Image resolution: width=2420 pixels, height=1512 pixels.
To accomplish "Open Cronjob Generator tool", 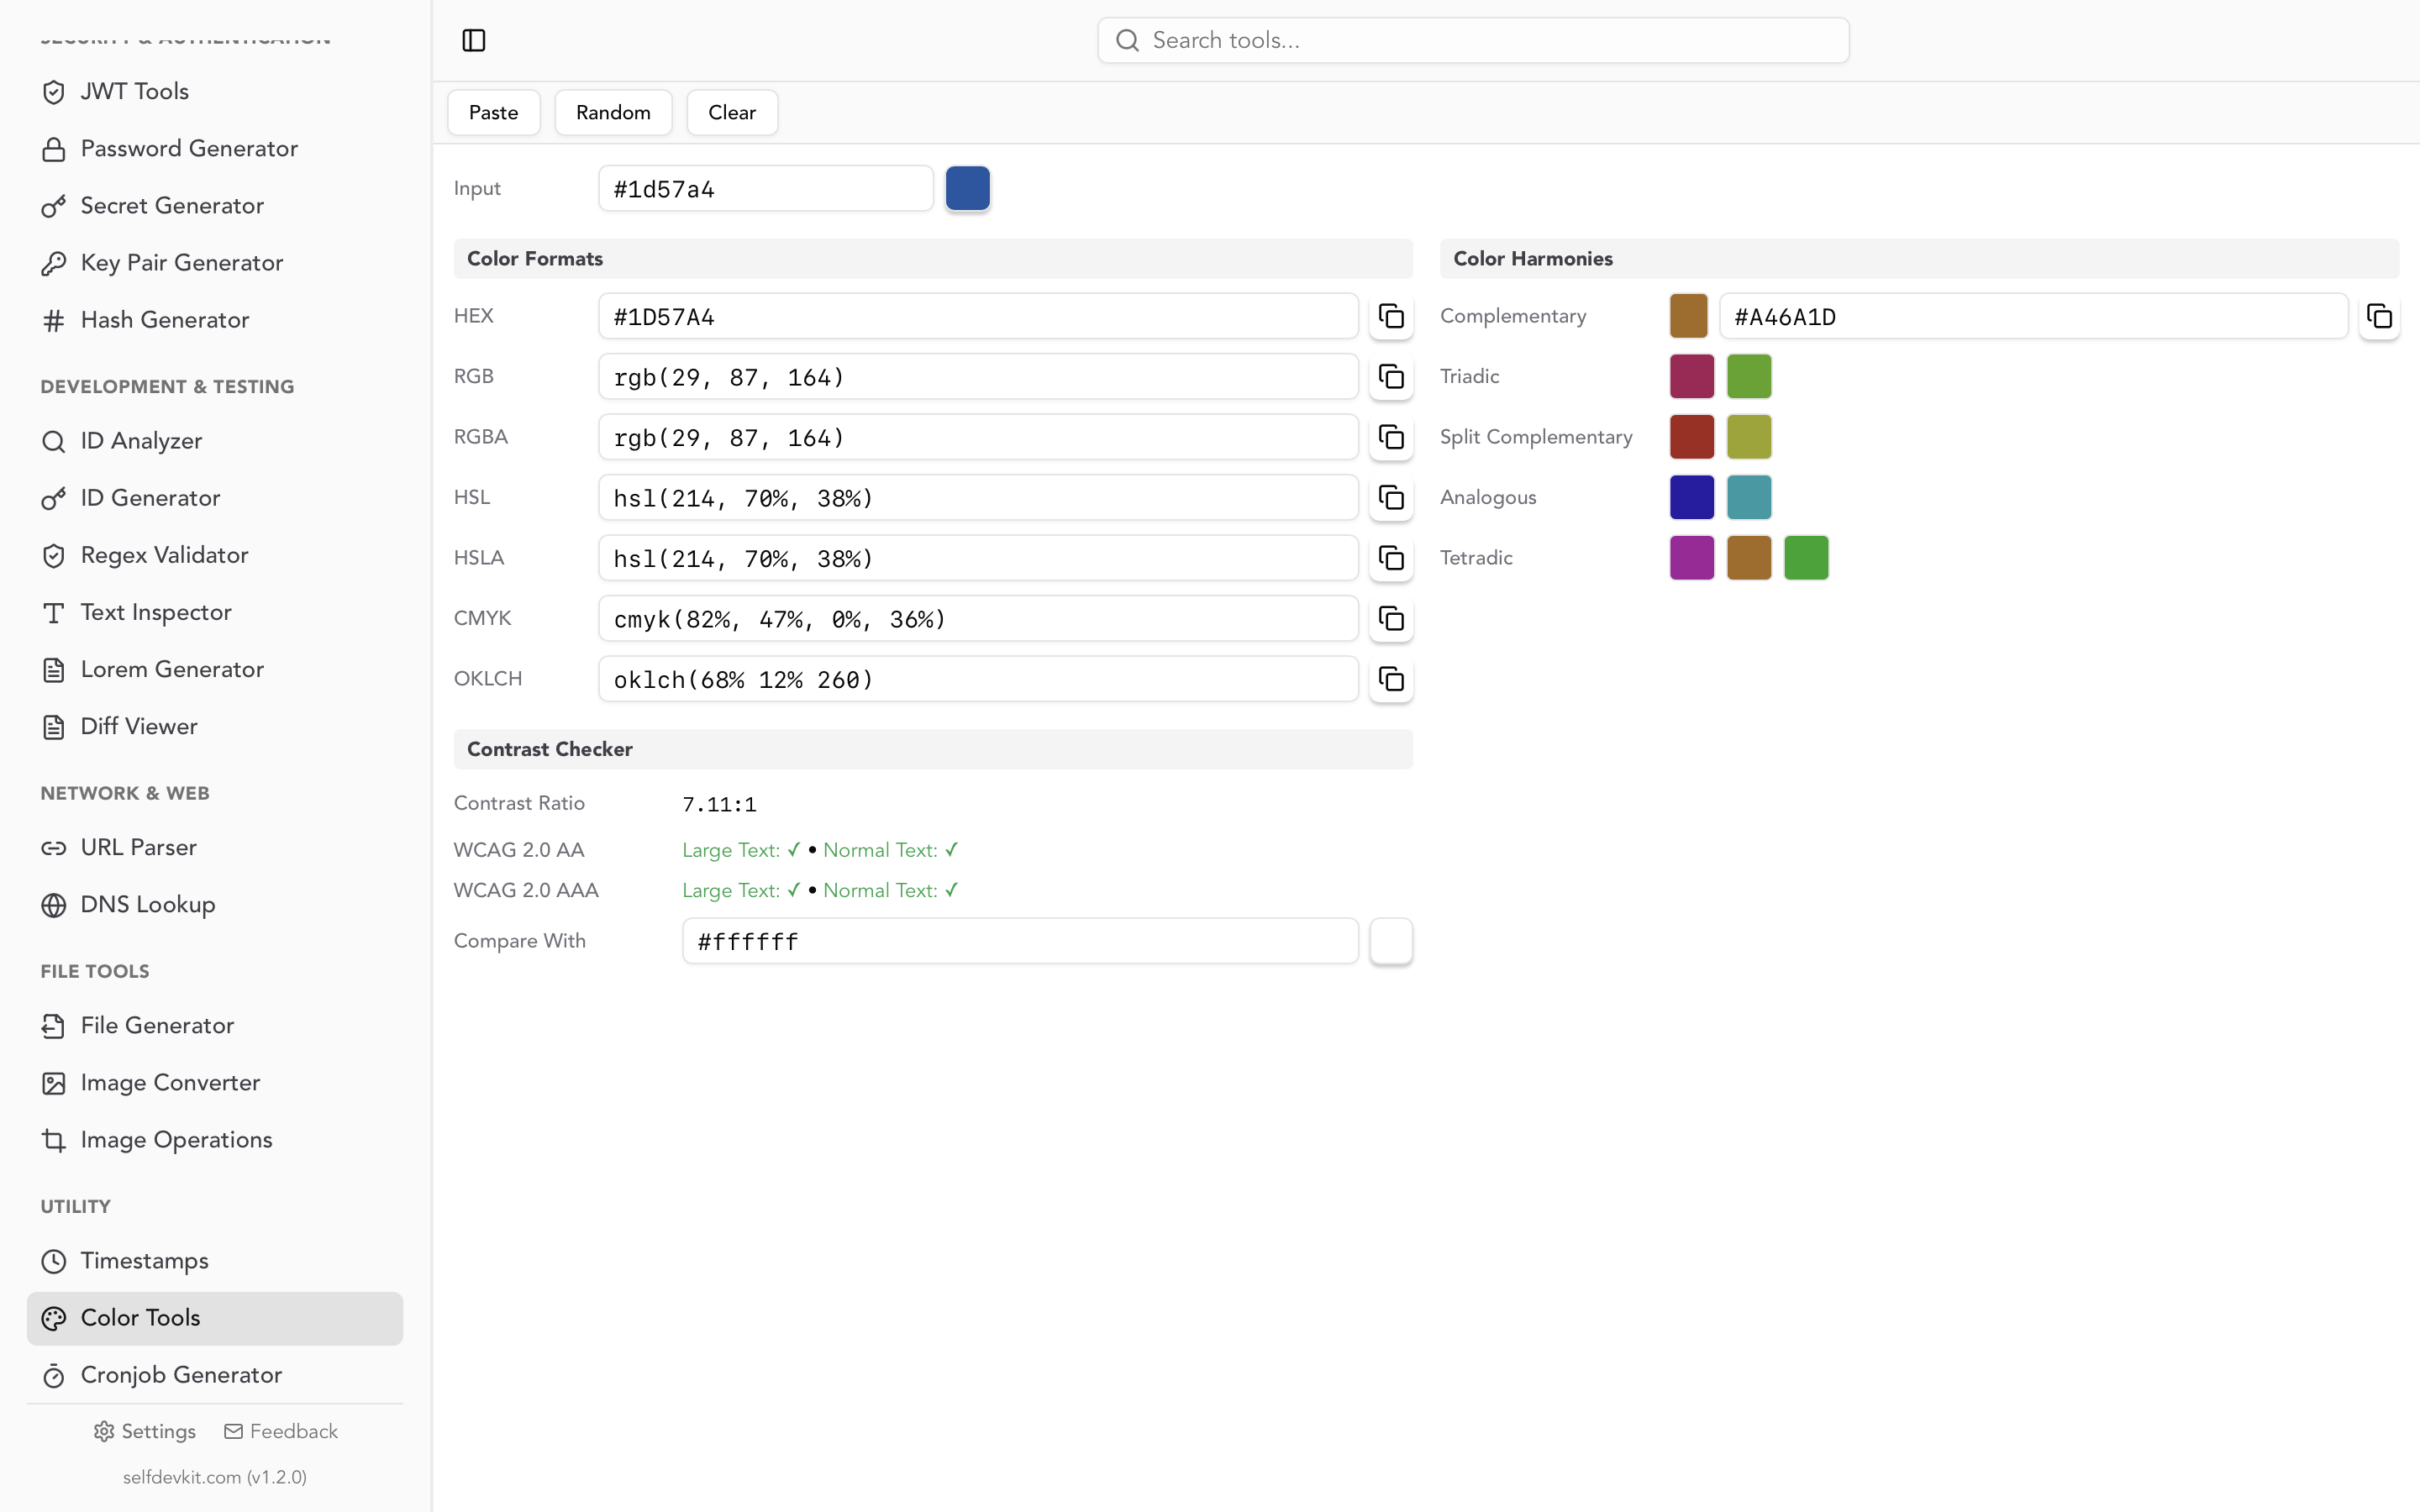I will click(x=215, y=1375).
